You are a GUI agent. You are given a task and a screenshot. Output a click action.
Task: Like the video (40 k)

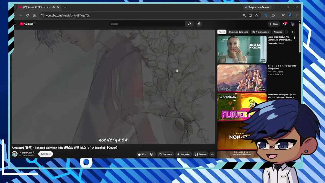pyautogui.click(x=142, y=154)
